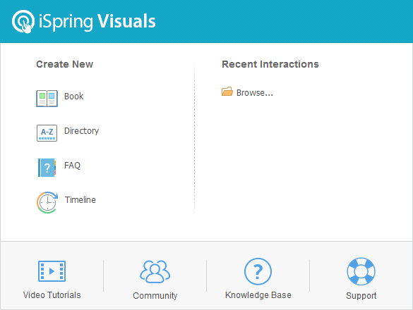Click the Browse folder icon

227,92
